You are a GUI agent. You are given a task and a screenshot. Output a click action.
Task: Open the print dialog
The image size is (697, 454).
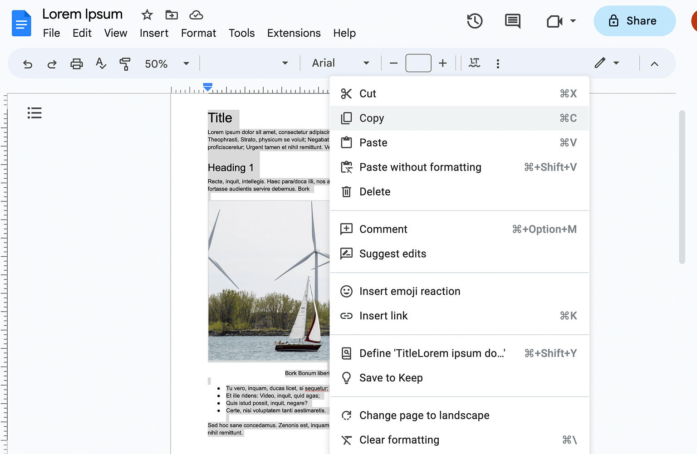tap(76, 63)
